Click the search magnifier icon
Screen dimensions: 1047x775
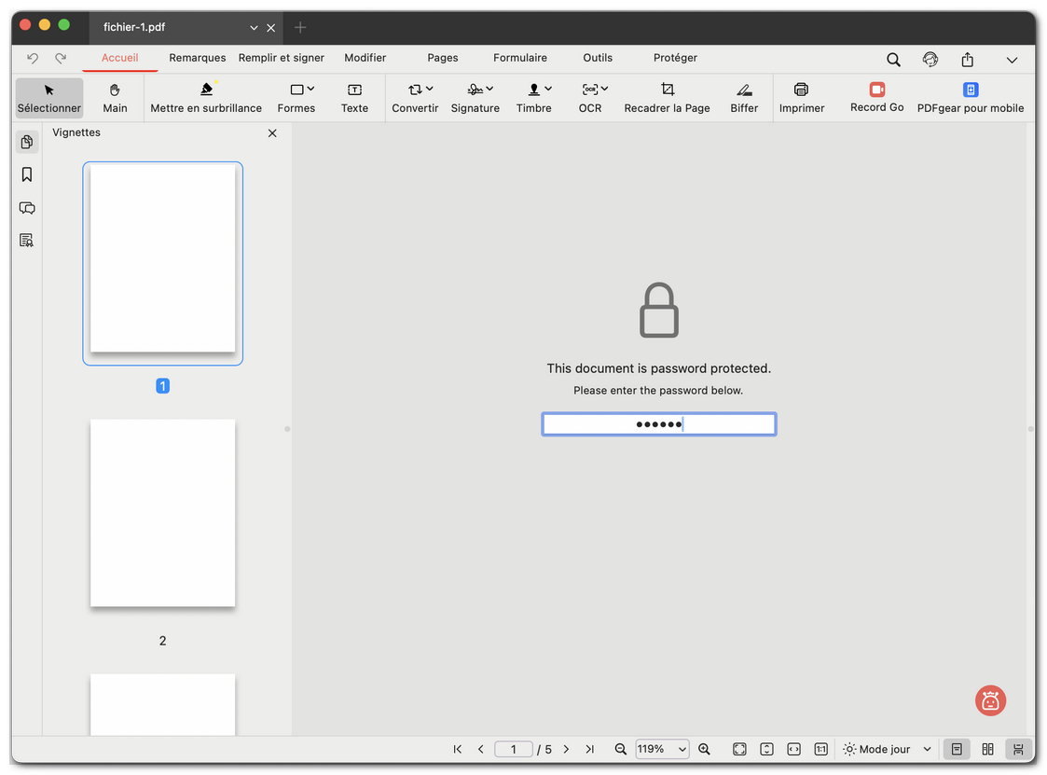pos(893,58)
